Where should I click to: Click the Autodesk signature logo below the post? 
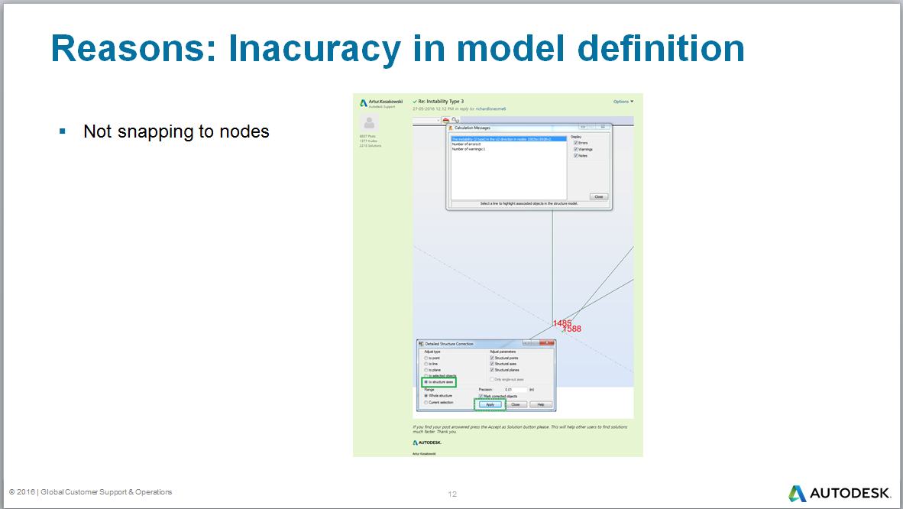[427, 443]
